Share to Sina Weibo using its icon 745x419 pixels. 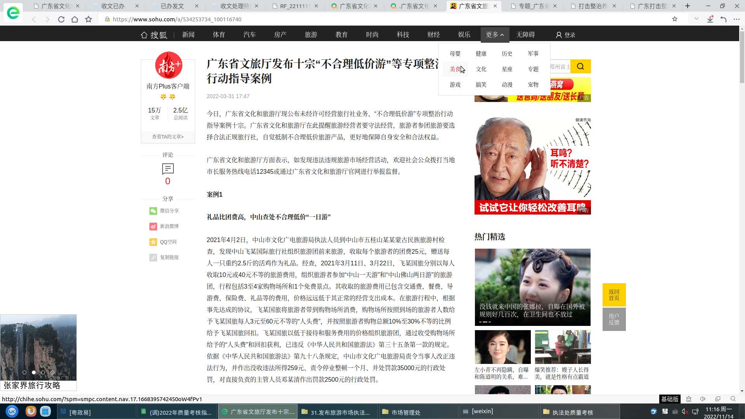[153, 226]
